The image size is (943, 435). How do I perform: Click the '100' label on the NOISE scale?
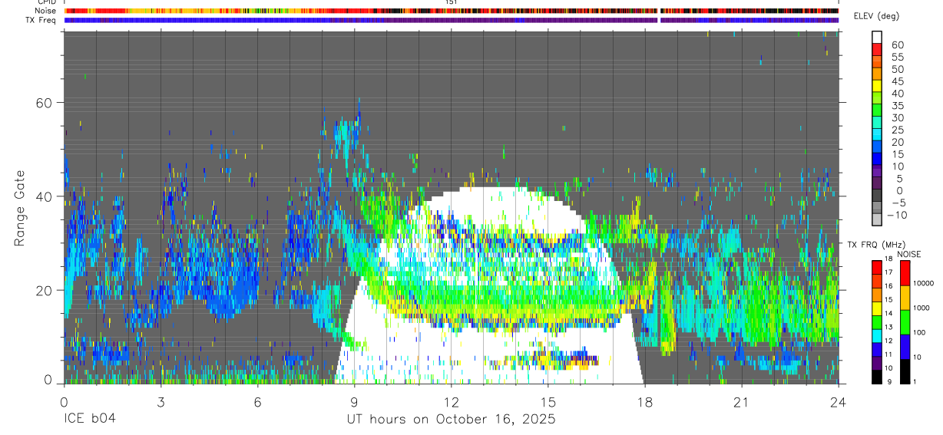[x=919, y=333]
